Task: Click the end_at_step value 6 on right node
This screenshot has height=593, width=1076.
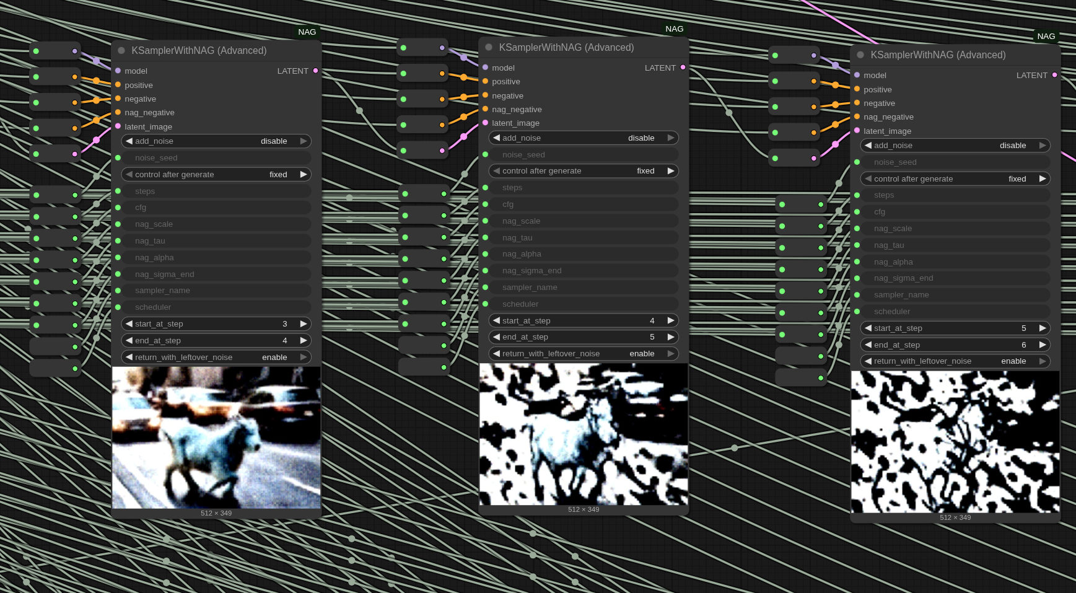Action: [x=1024, y=345]
